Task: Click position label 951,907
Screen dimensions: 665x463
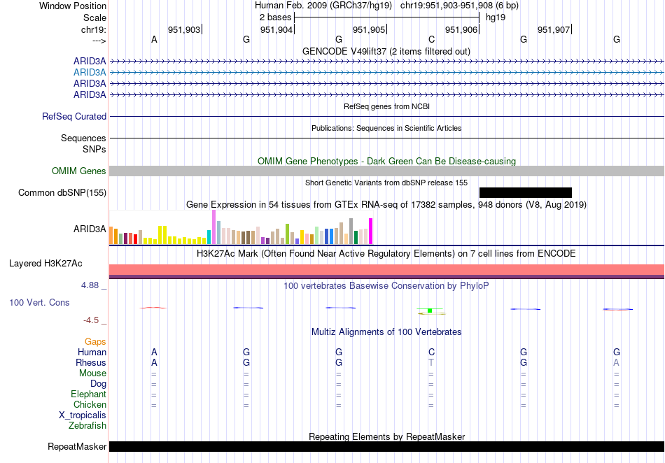Action: (554, 29)
